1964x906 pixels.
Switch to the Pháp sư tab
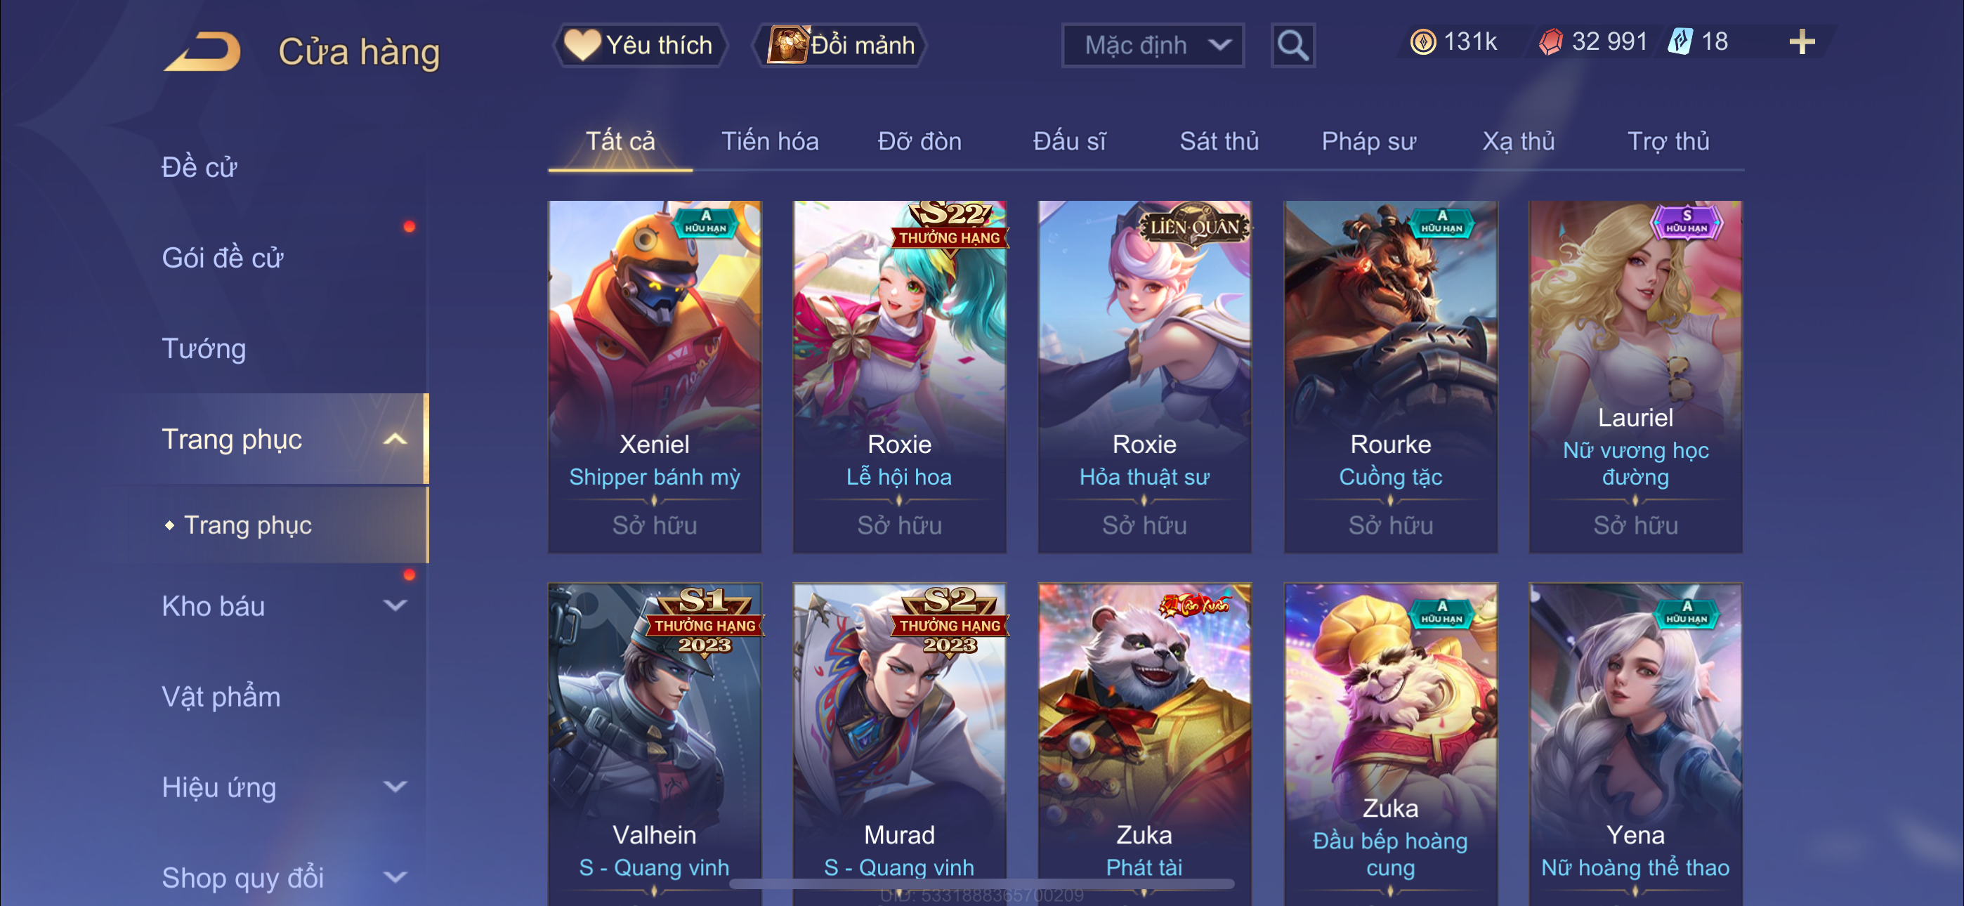[1368, 141]
